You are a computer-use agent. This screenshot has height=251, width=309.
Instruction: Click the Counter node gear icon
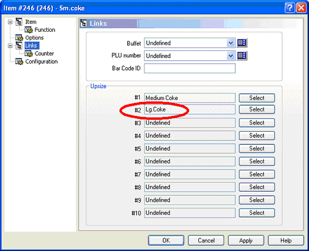pos(29,54)
